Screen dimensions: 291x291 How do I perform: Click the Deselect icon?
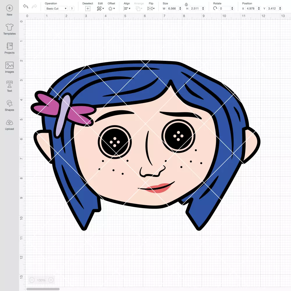pyautogui.click(x=88, y=8)
